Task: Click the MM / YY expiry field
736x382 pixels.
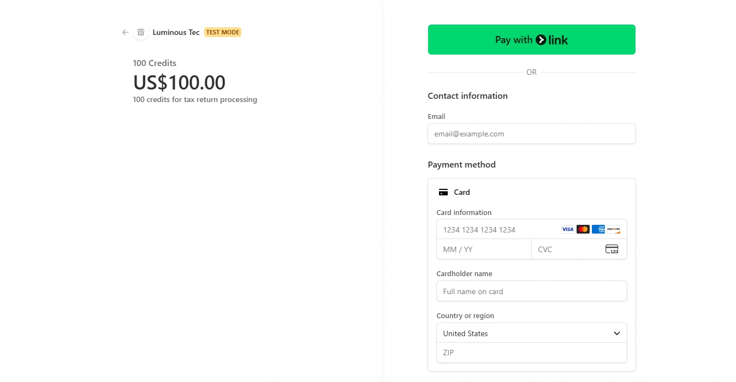Action: (484, 249)
